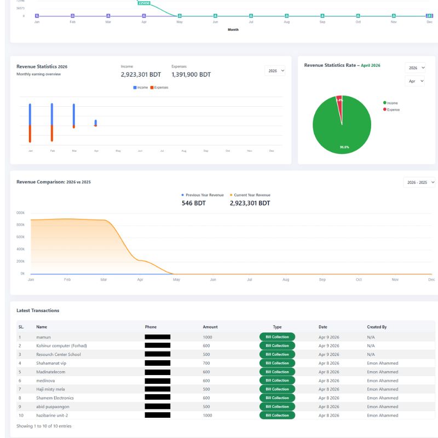Click the 225050 data label on line chart

144,3
